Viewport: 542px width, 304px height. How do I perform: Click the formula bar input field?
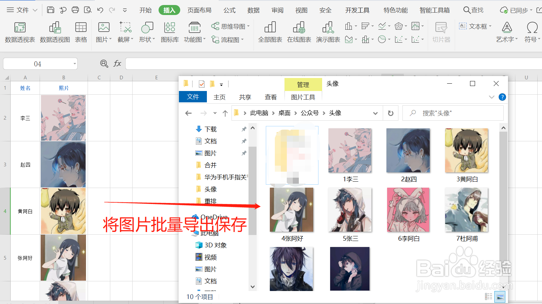(x=333, y=64)
